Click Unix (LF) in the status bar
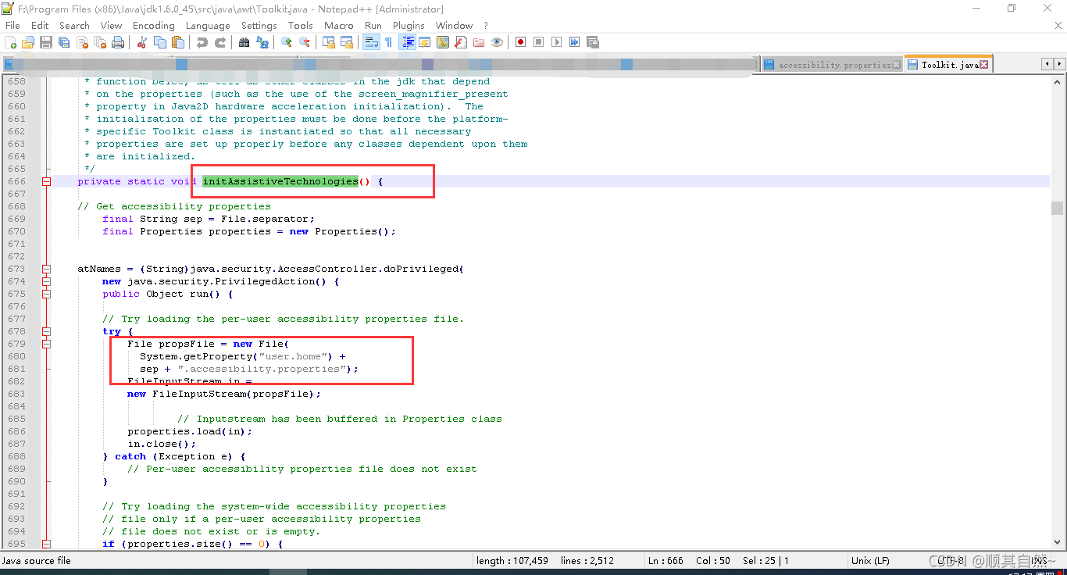This screenshot has height=575, width=1067. pyautogui.click(x=869, y=560)
